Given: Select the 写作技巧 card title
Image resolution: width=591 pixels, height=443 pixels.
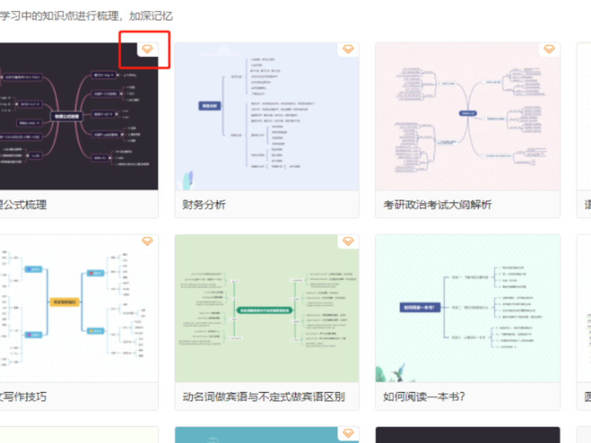Looking at the screenshot, I should [23, 397].
